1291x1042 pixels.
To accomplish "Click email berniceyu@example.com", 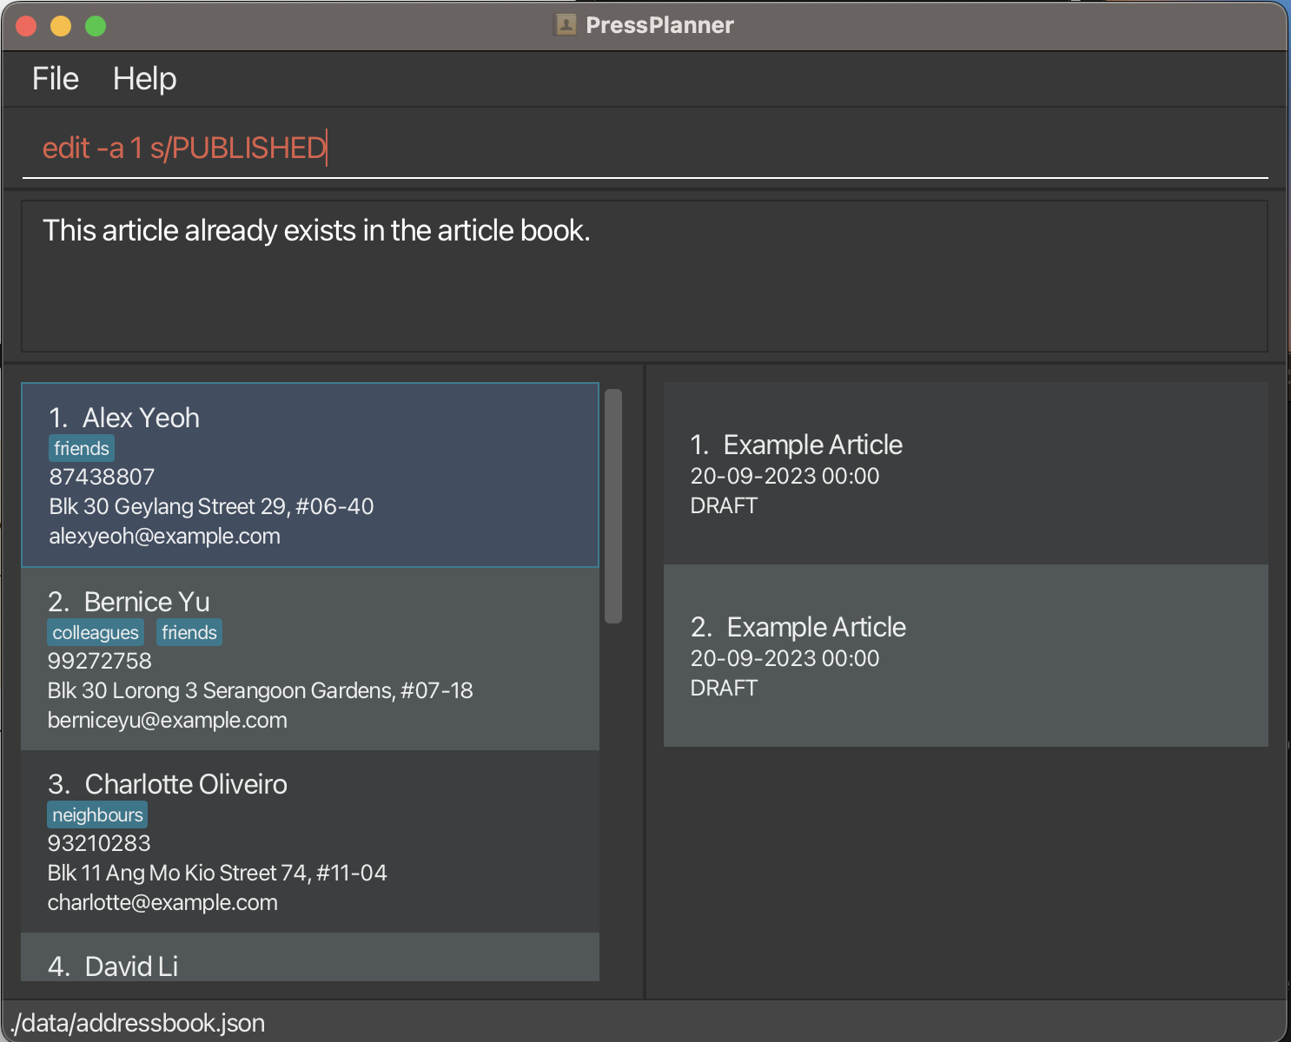I will tap(168, 720).
